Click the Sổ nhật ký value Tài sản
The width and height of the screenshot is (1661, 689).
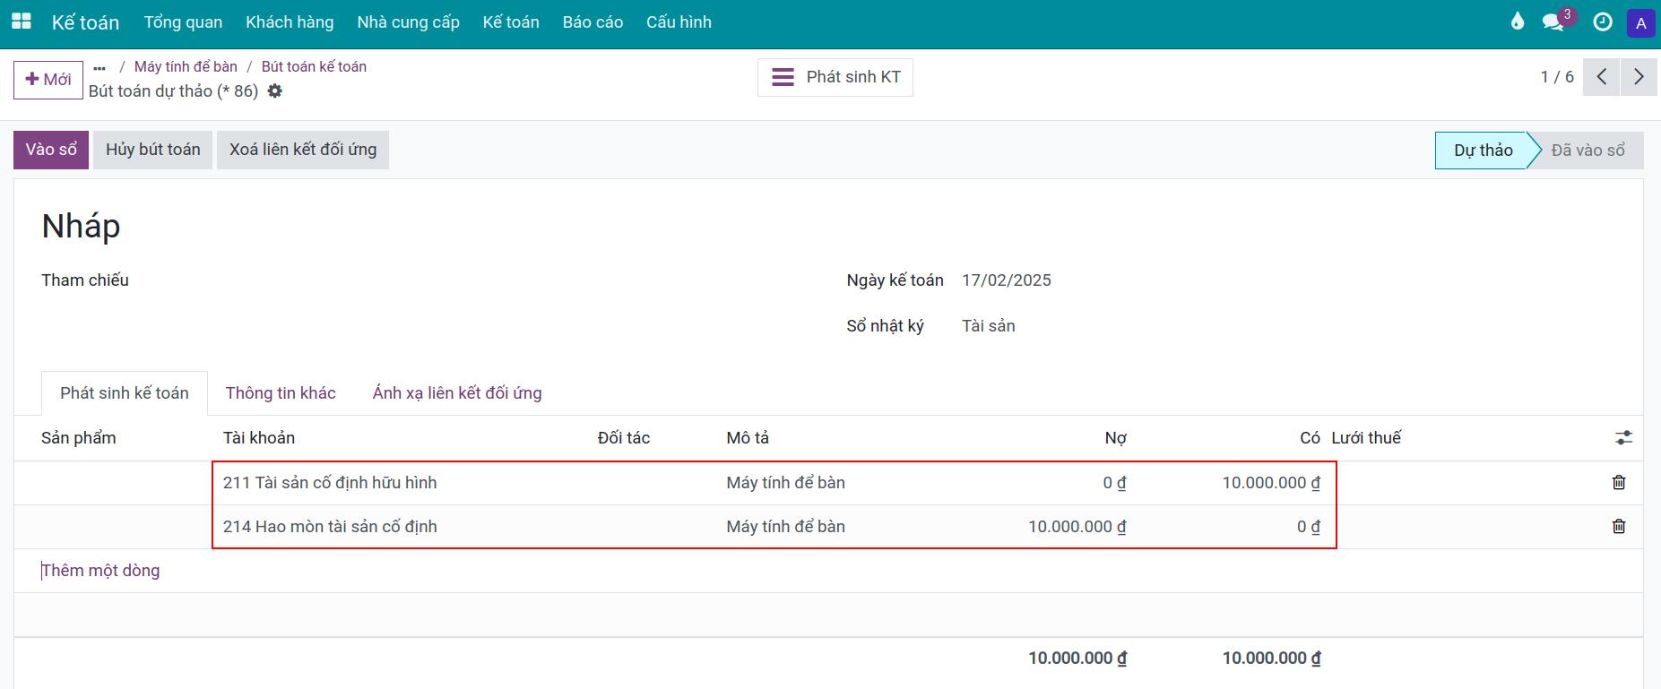tap(989, 326)
